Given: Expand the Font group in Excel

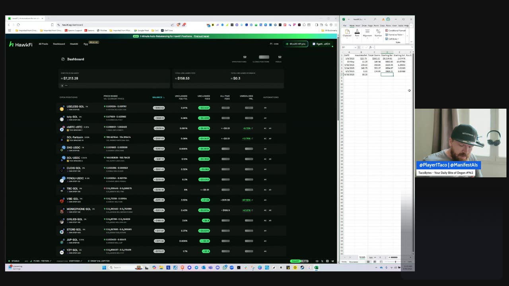Looking at the screenshot, I should coord(357,33).
